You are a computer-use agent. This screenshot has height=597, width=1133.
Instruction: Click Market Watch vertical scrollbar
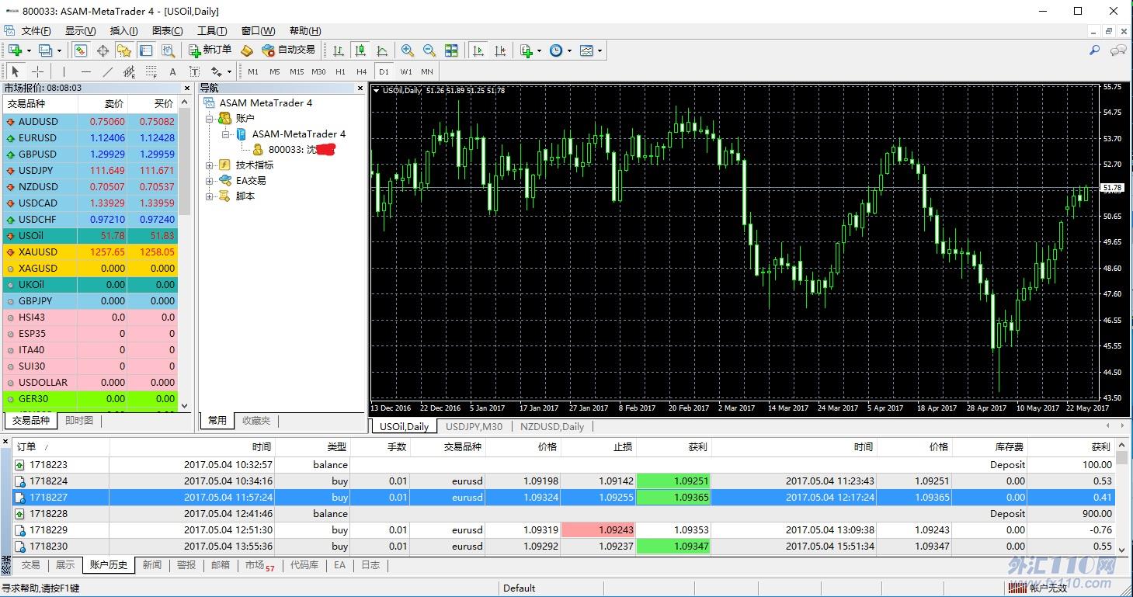[184, 253]
